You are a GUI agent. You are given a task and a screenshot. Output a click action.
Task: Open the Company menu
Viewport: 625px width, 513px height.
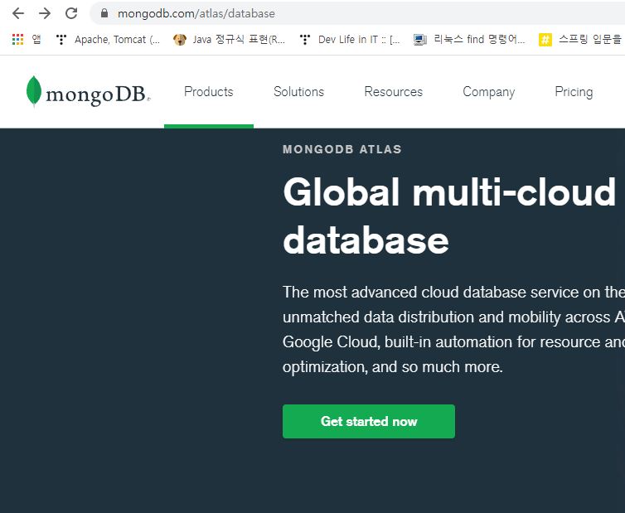489,92
